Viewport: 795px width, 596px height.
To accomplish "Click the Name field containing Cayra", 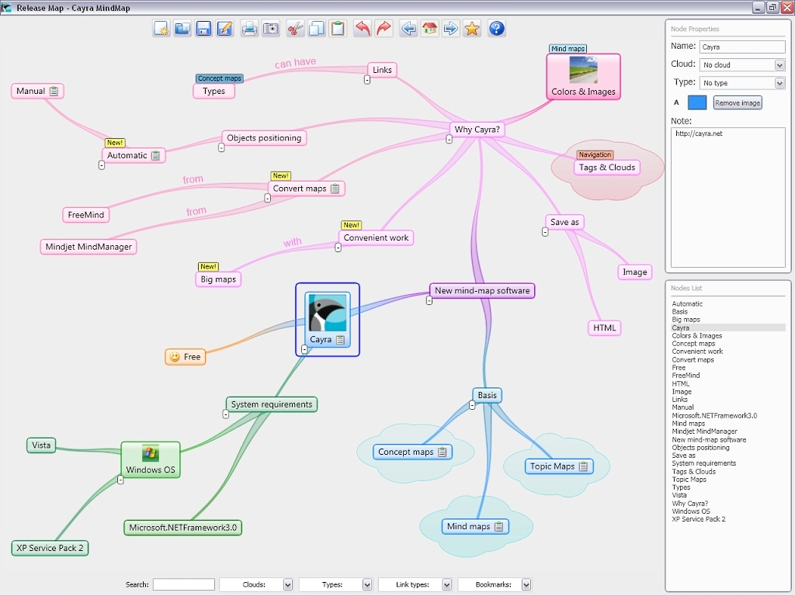I will 742,47.
